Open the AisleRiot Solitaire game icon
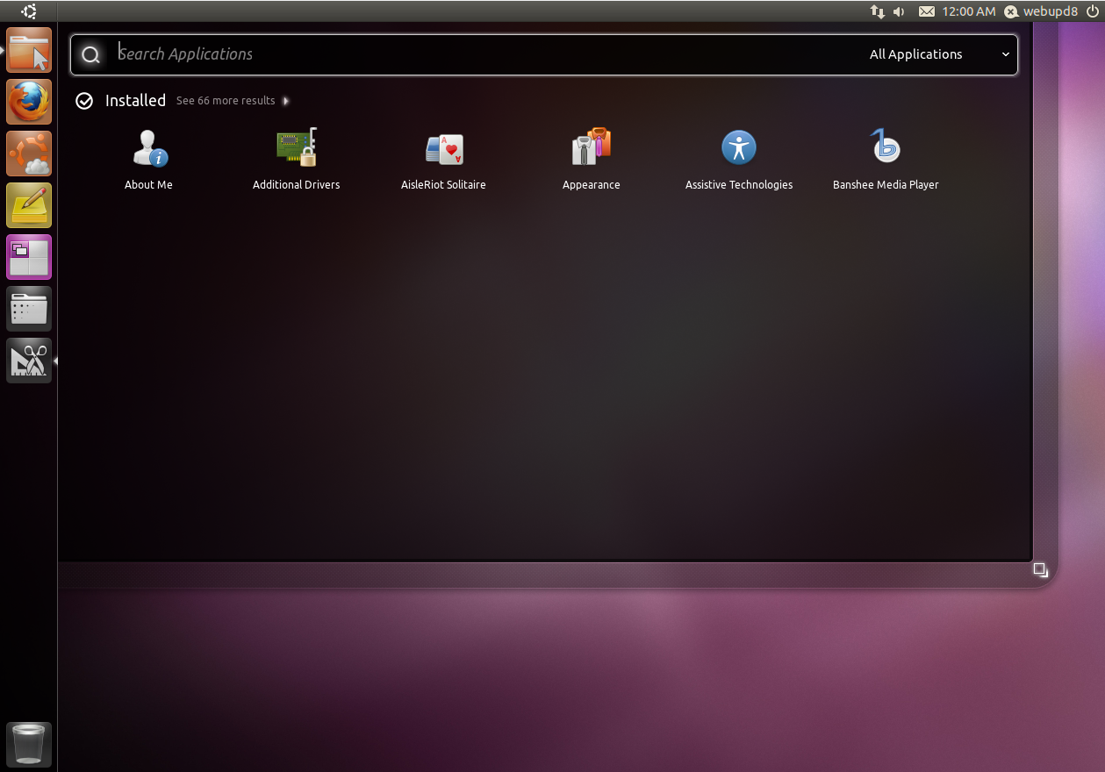 pyautogui.click(x=444, y=148)
